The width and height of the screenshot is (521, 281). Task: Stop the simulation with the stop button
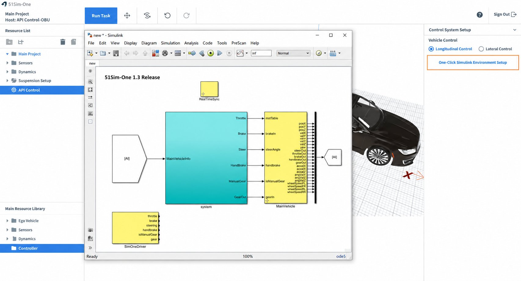[229, 53]
